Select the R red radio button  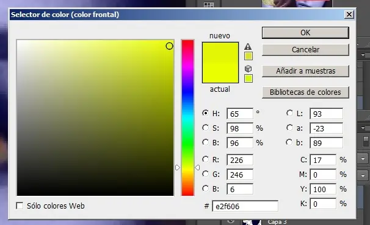point(206,159)
